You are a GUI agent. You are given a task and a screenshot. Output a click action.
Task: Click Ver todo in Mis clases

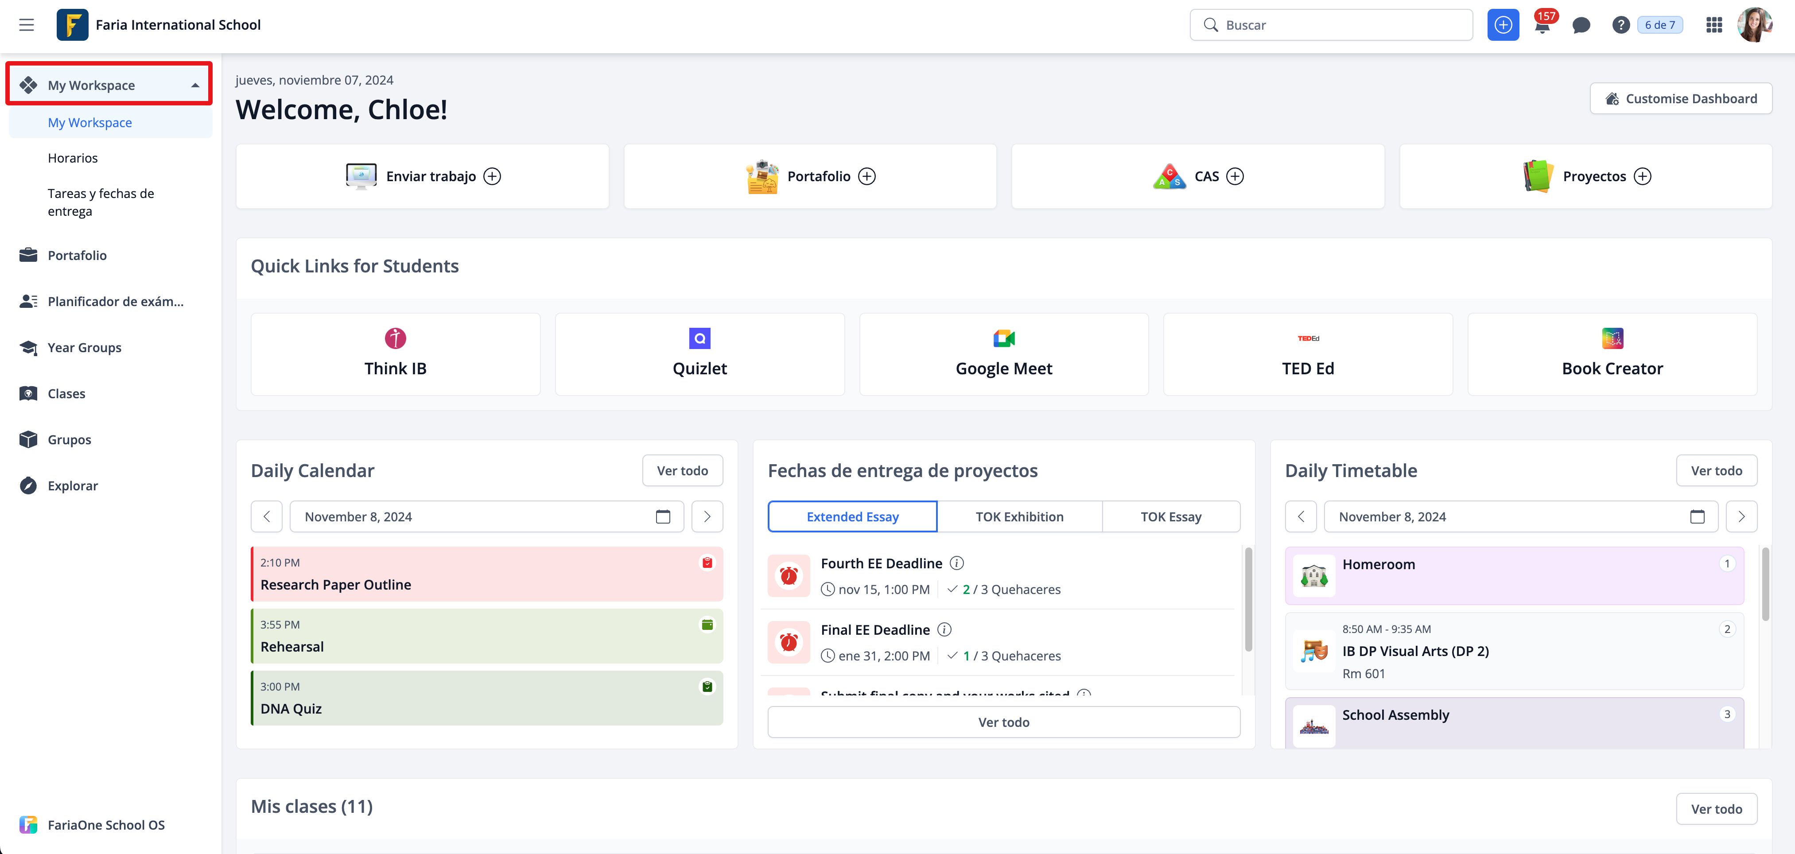pyautogui.click(x=1716, y=809)
